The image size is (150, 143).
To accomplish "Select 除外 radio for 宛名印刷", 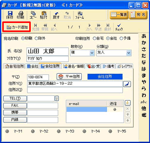I will click(36, 38).
